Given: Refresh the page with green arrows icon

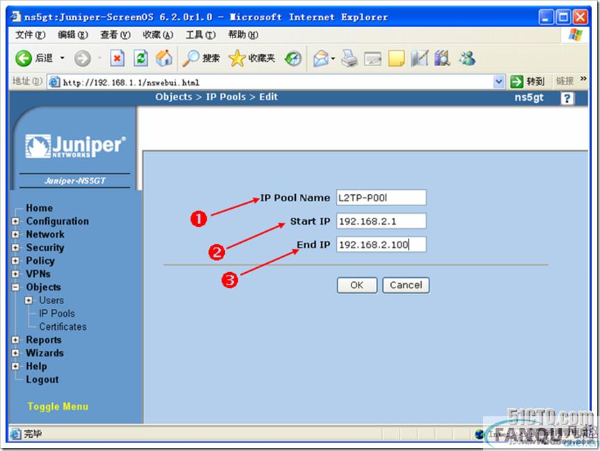Looking at the screenshot, I should (141, 58).
